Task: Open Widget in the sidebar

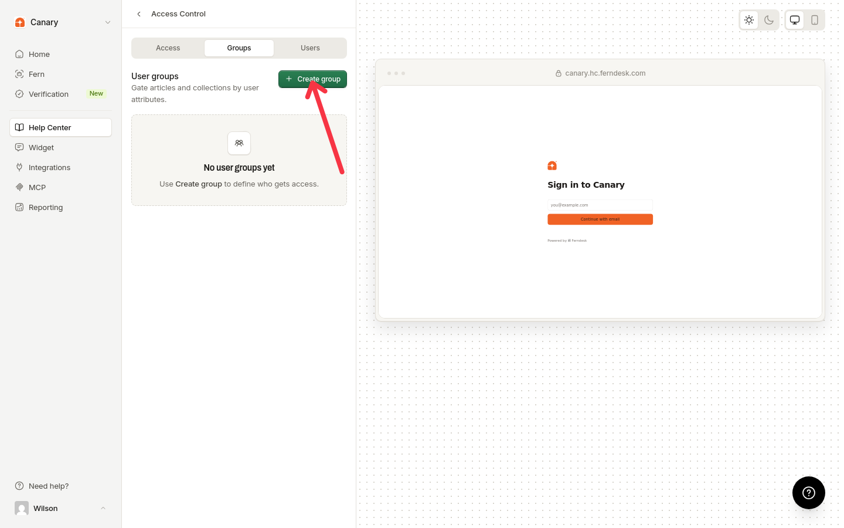Action: click(x=60, y=147)
